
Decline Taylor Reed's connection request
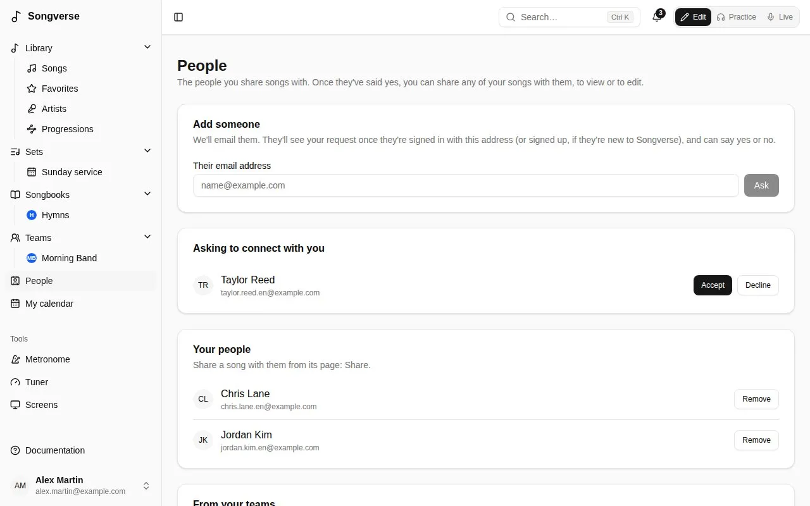(757, 285)
